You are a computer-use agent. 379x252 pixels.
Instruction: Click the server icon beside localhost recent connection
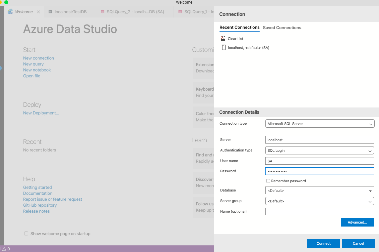point(224,48)
